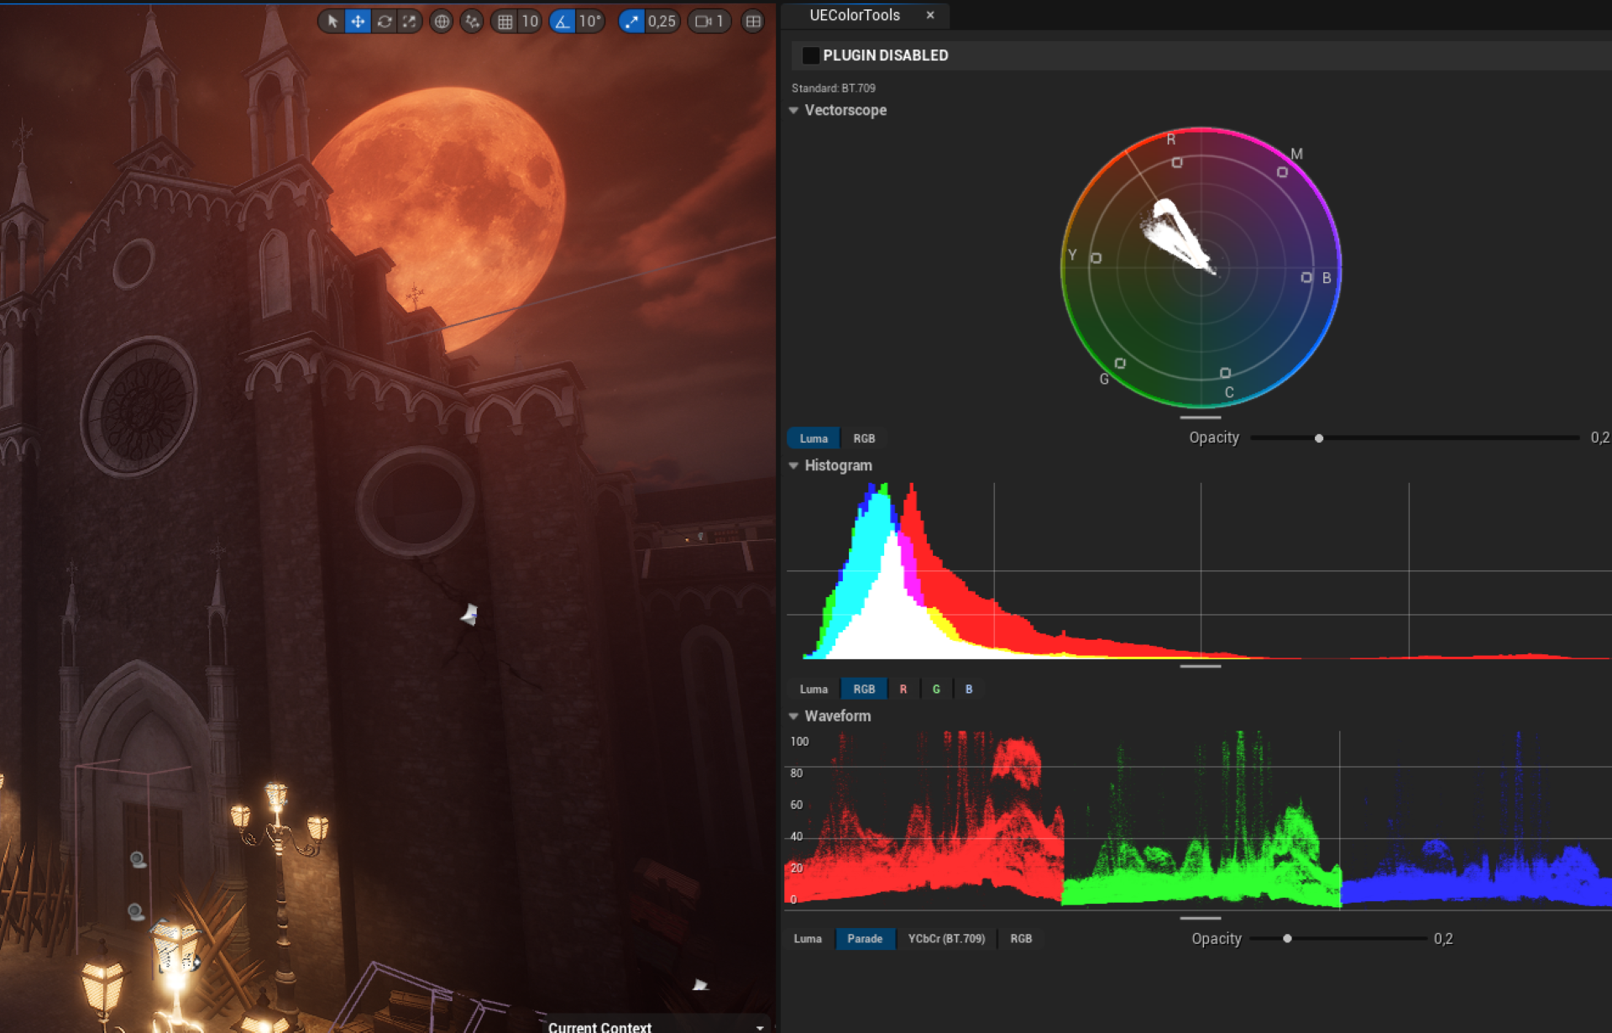Click the Waveform opacity value 0,2
This screenshot has width=1612, height=1033.
tap(1443, 939)
